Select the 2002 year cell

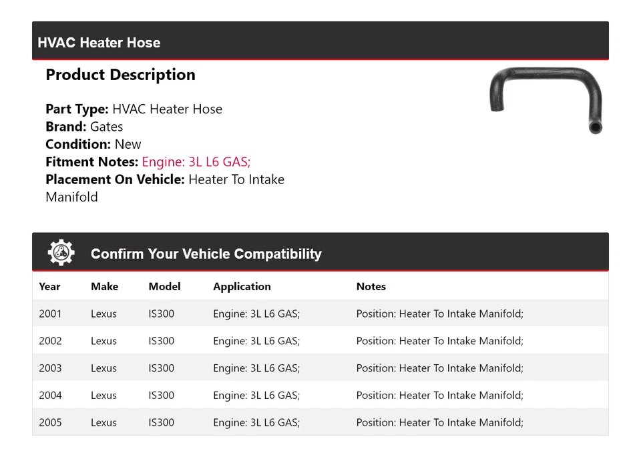coord(50,341)
